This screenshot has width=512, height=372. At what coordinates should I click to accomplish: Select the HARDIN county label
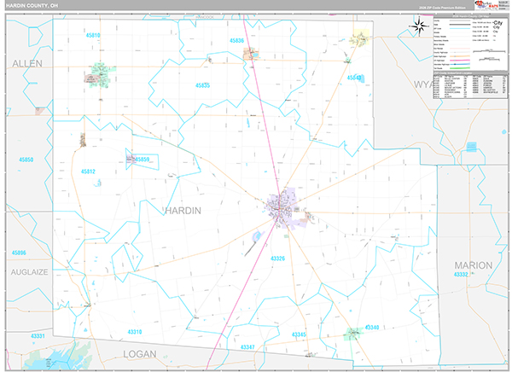tap(183, 211)
